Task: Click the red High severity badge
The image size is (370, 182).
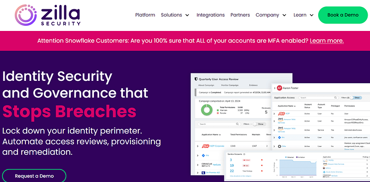Action: [246, 165]
